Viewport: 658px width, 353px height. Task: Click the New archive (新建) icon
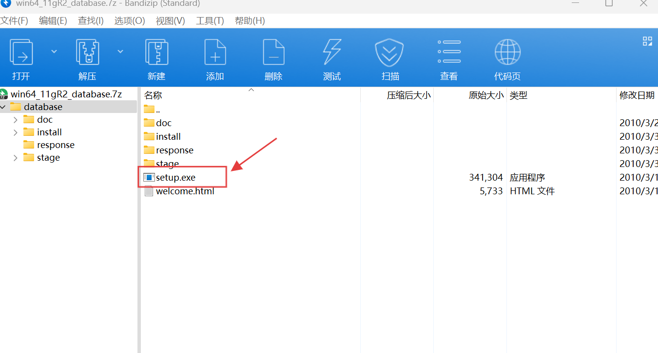tap(156, 53)
